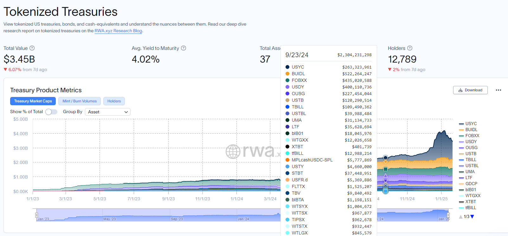Click the Total Value help icon
This screenshot has height=236, width=508.
point(32,48)
